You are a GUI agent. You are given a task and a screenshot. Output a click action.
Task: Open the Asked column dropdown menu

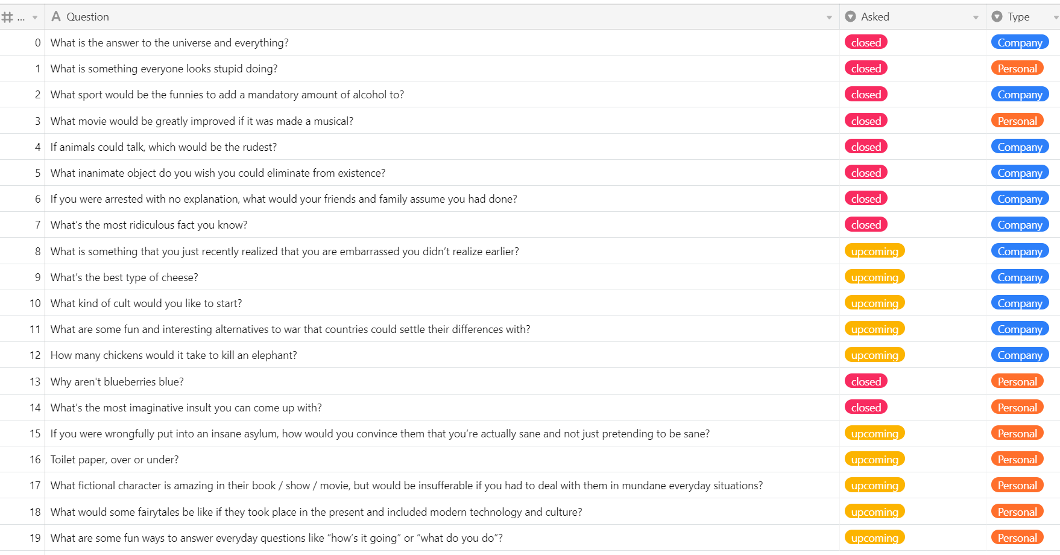(x=977, y=16)
